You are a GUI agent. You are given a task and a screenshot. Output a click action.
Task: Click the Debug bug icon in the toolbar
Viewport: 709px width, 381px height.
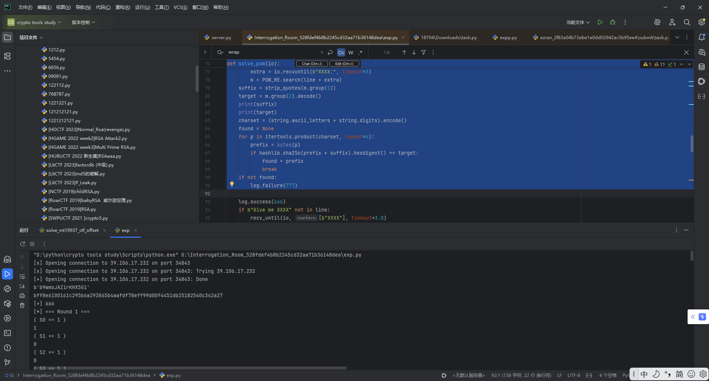tap(613, 22)
